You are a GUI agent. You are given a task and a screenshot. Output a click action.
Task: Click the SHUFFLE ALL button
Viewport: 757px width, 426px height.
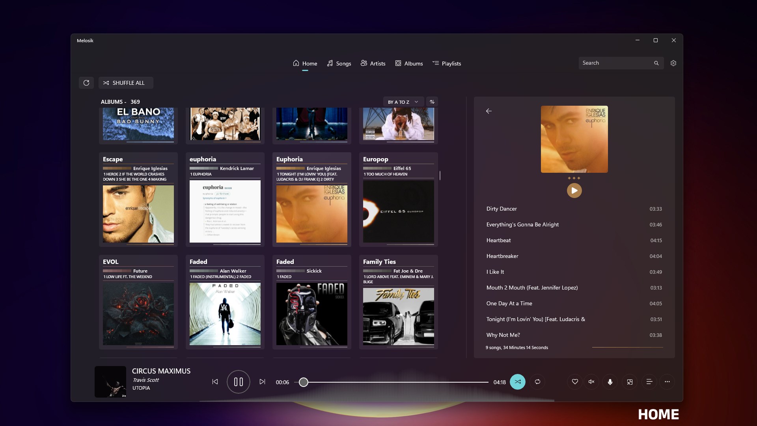125,82
